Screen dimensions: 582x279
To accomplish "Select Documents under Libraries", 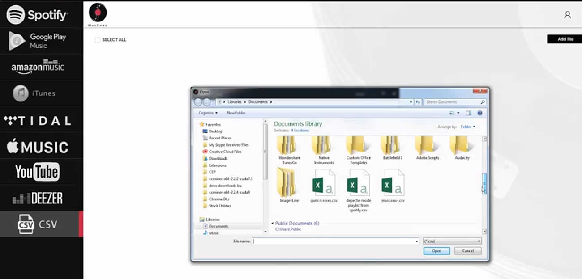I will click(x=215, y=226).
